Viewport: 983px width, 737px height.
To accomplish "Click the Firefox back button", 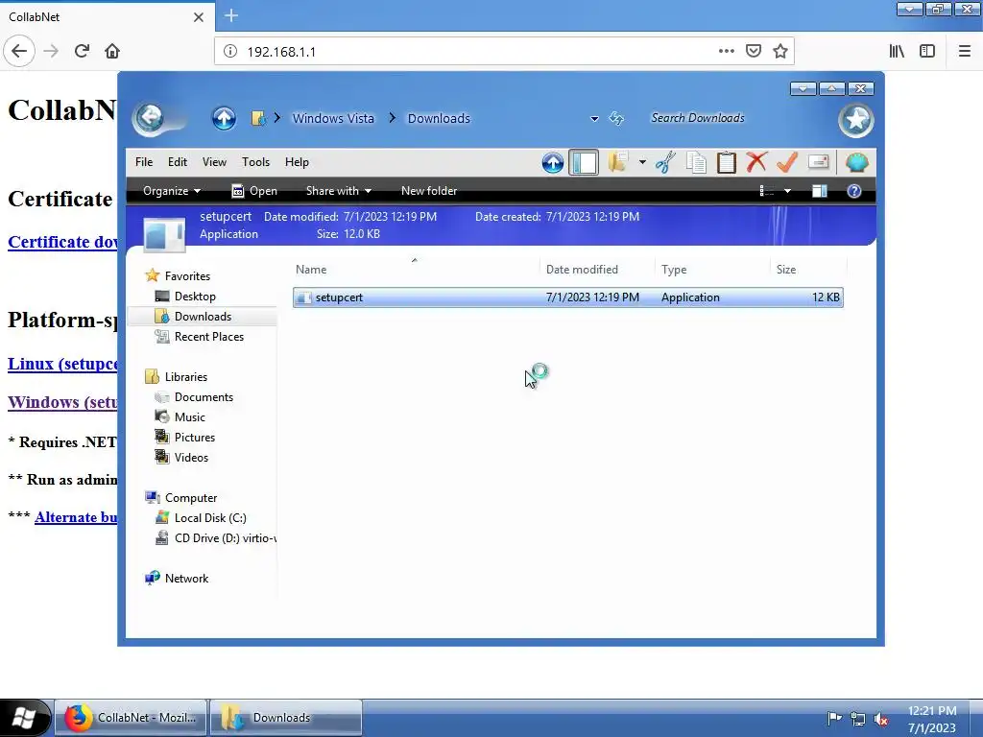I will click(x=19, y=51).
